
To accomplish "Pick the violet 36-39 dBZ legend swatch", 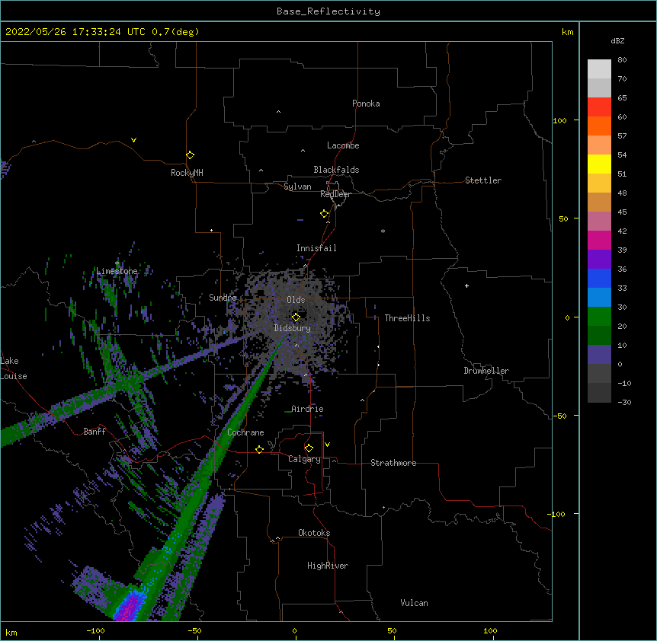I will (x=599, y=260).
